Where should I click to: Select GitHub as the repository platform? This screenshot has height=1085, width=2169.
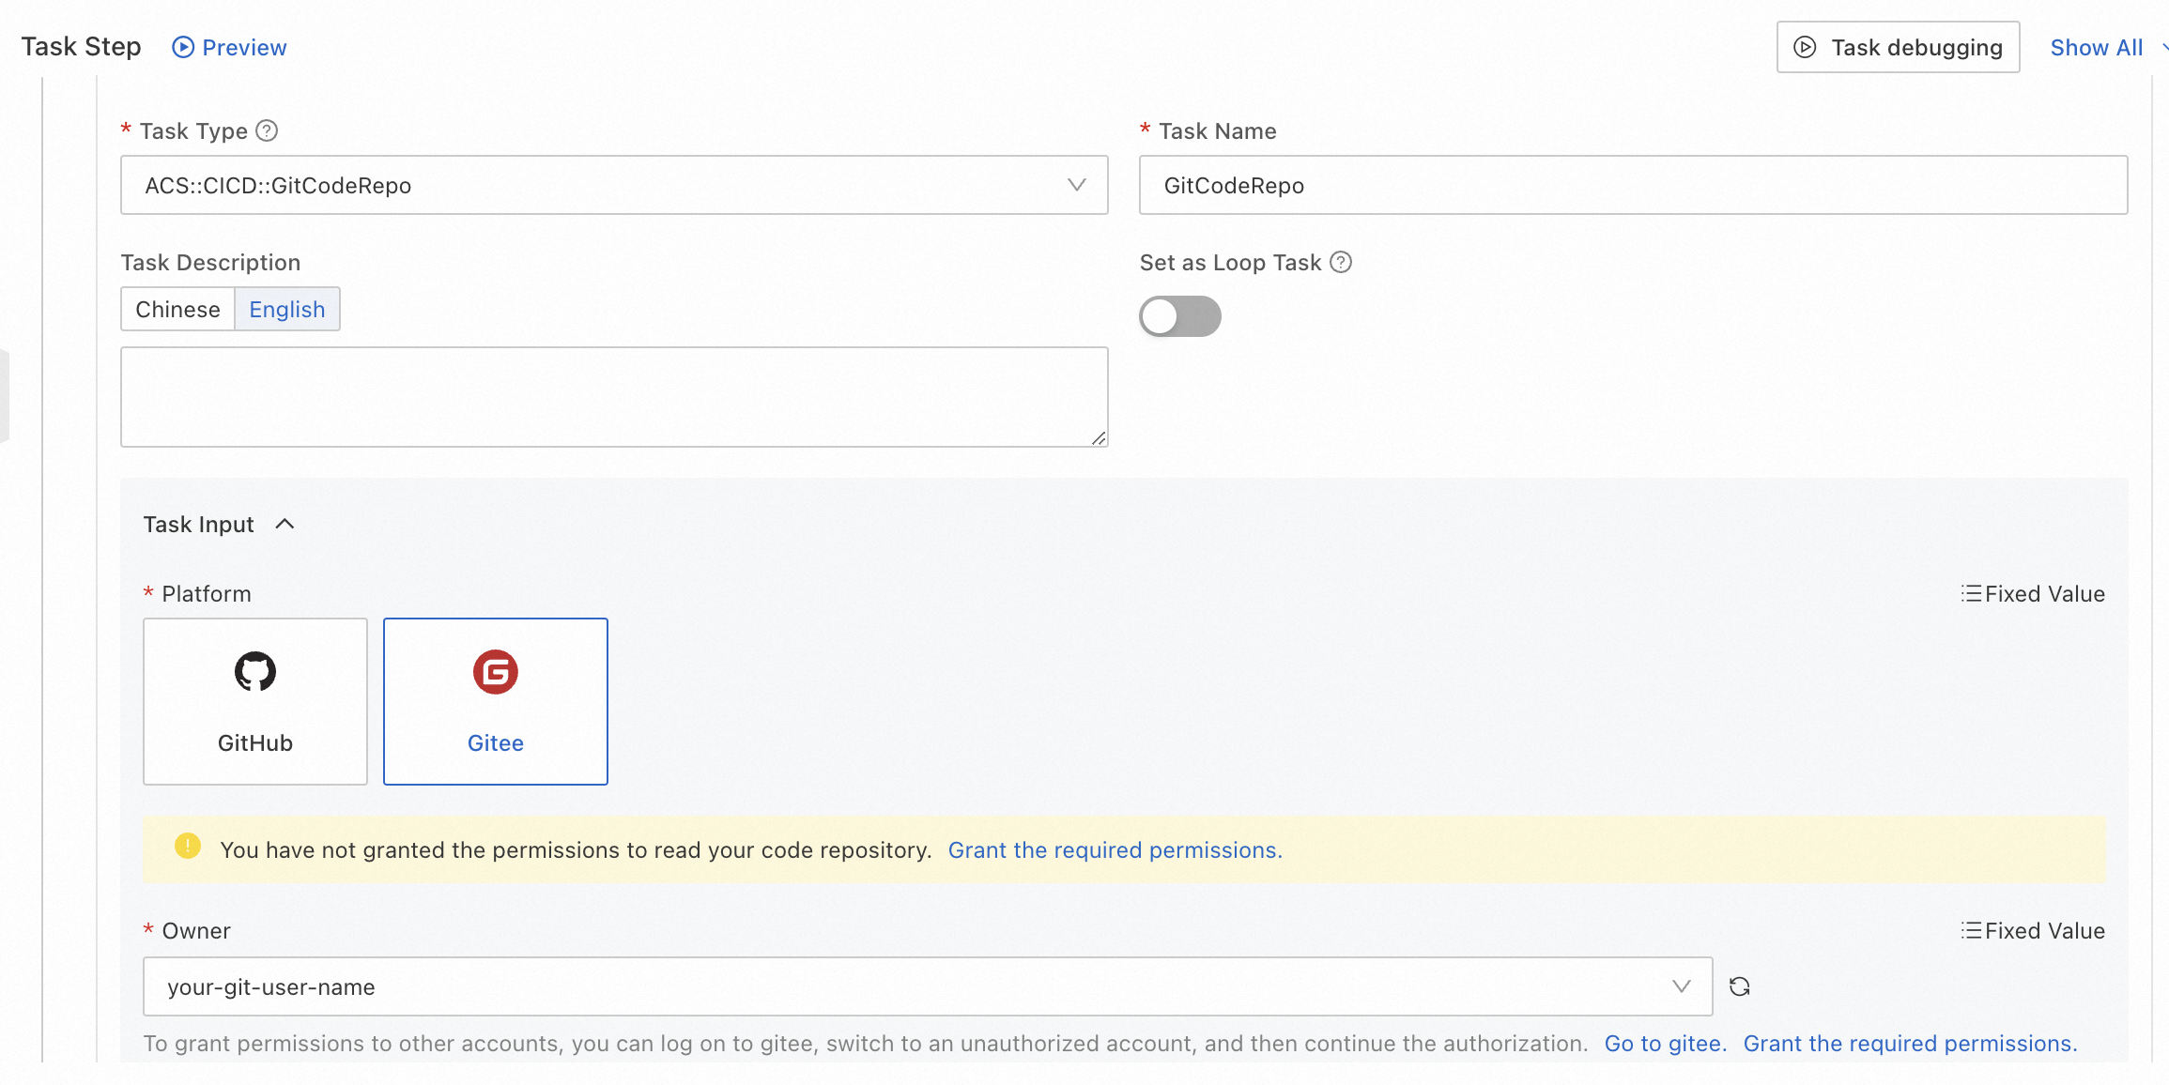pos(254,700)
